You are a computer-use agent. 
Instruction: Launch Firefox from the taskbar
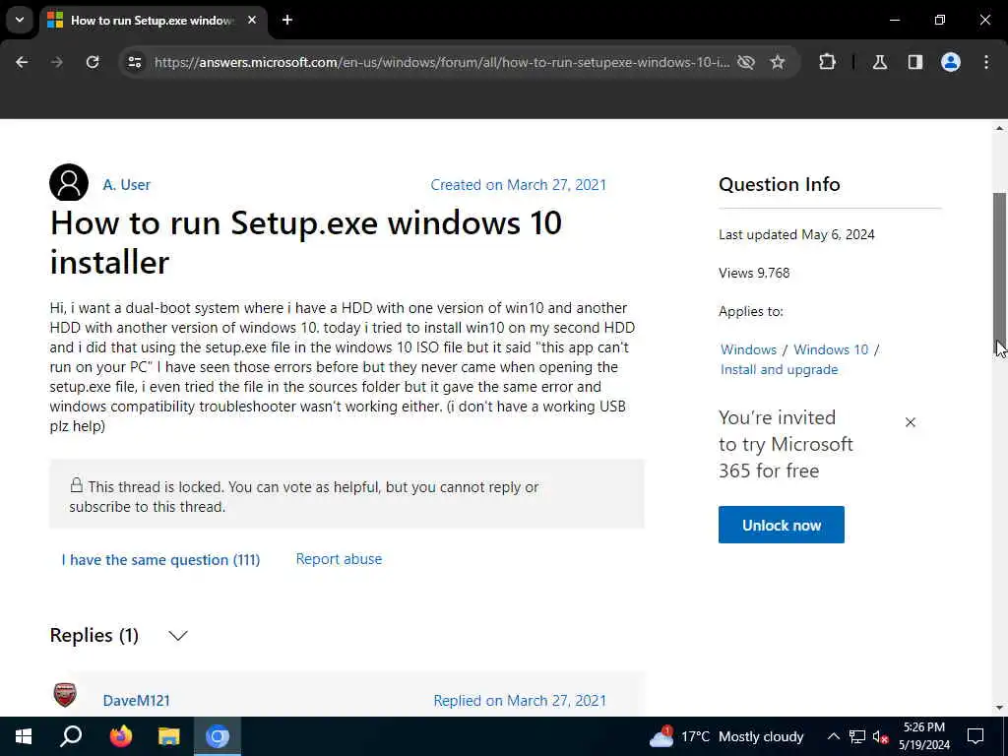[x=120, y=736]
